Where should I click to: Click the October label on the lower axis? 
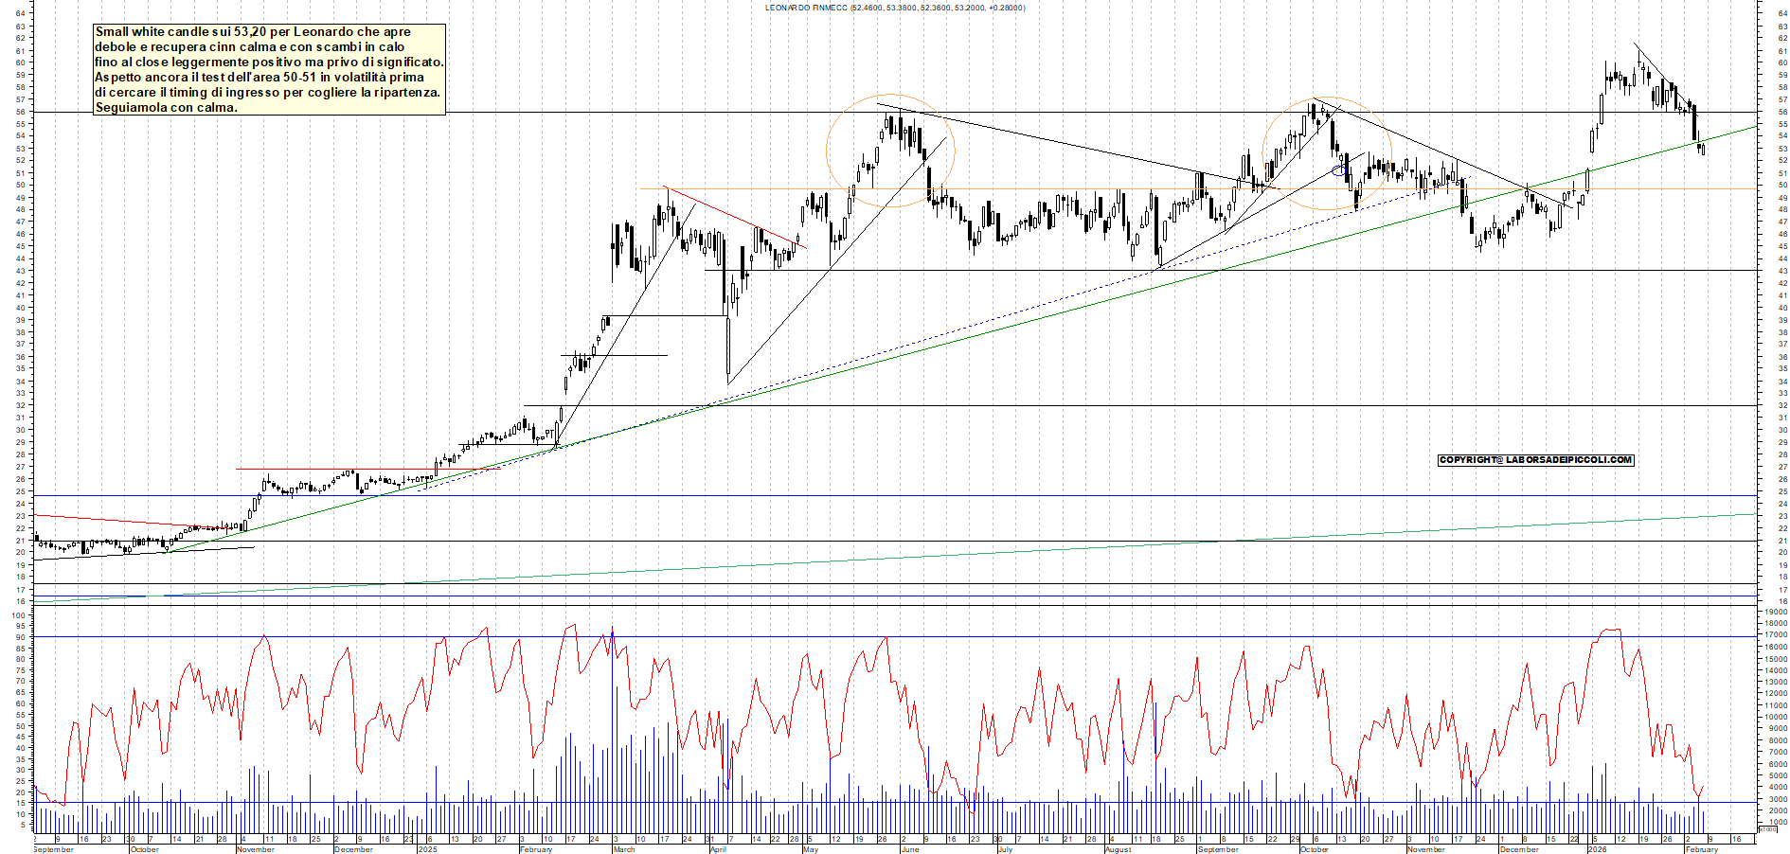pos(147,849)
